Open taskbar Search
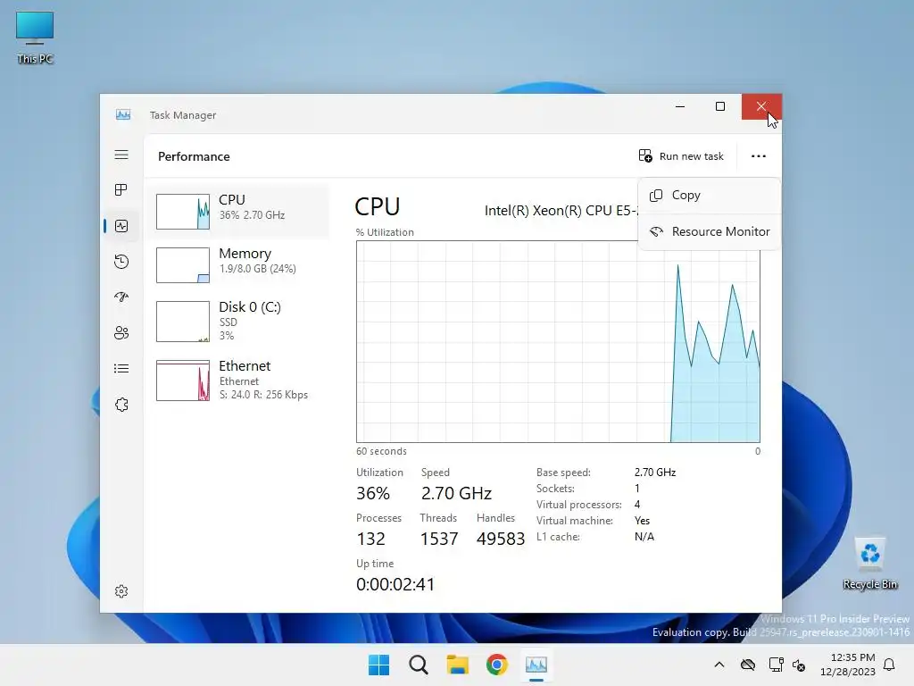The width and height of the screenshot is (914, 686). point(419,665)
